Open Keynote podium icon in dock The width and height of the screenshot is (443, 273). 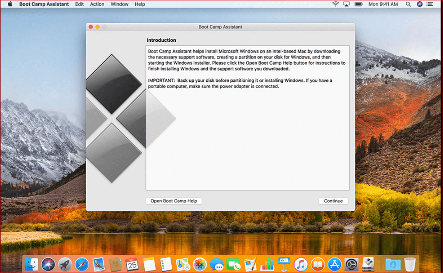click(284, 264)
